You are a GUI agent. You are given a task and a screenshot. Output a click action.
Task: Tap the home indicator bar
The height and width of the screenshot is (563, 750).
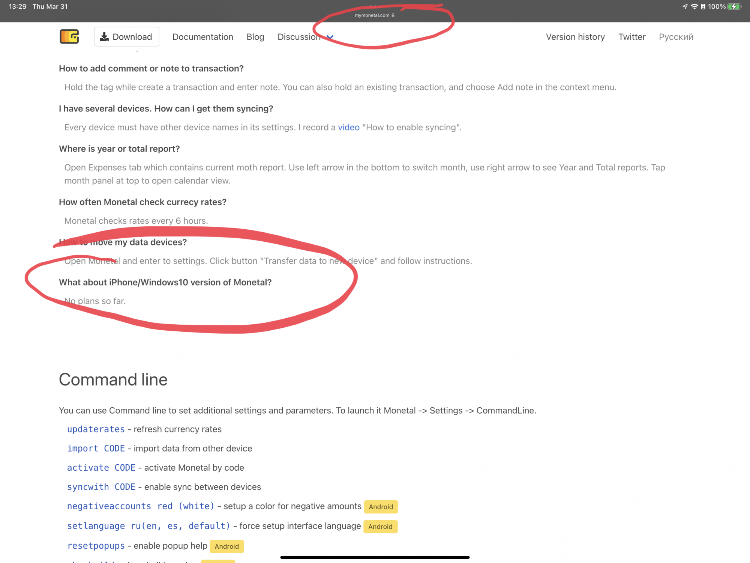click(375, 557)
